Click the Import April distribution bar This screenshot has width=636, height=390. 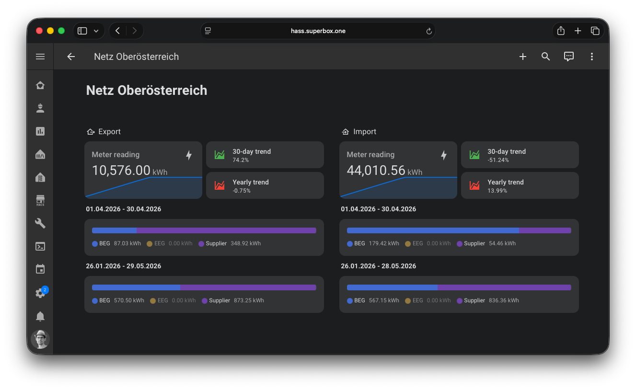pyautogui.click(x=459, y=230)
